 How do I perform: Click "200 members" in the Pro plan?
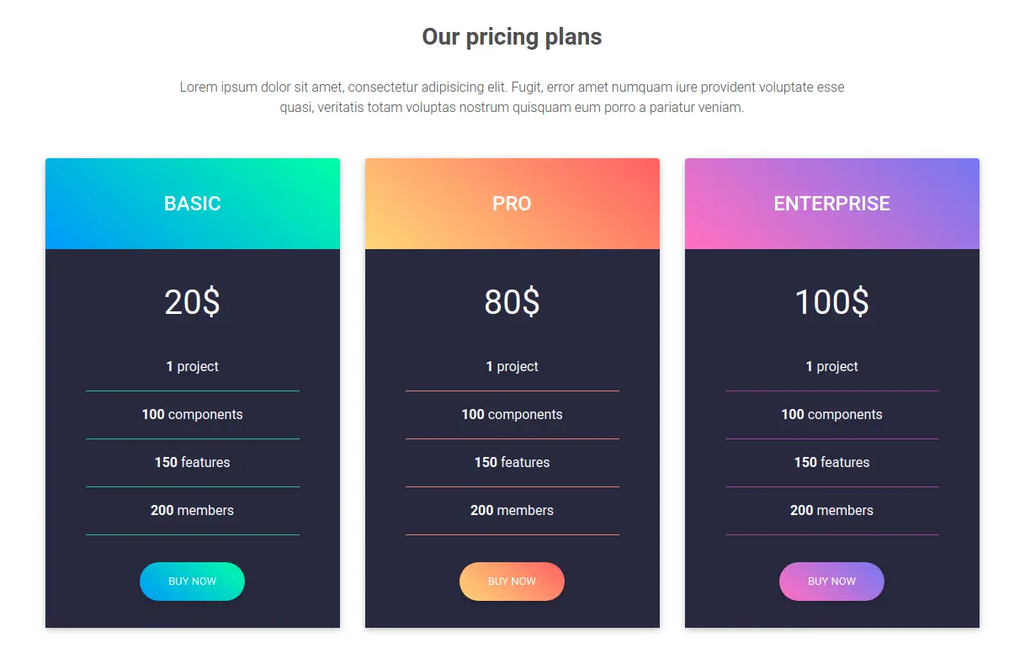[x=512, y=511]
